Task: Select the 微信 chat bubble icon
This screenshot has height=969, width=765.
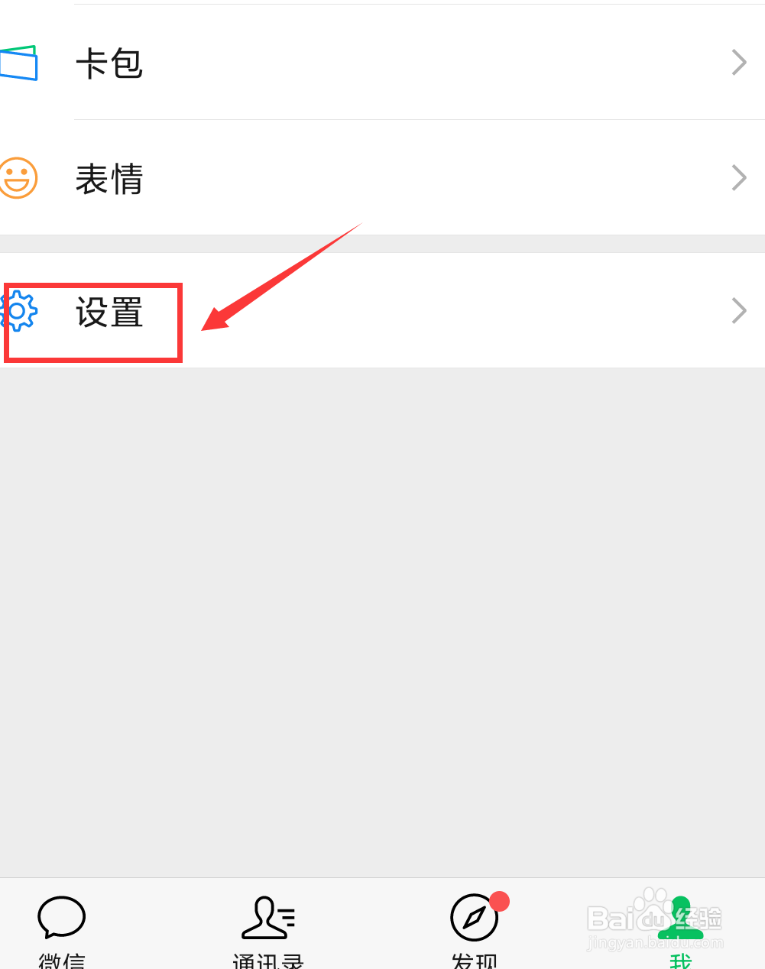Action: pos(61,917)
